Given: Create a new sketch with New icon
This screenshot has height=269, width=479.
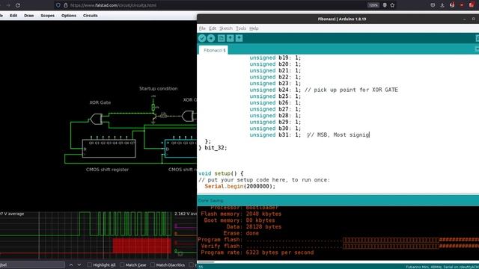Looking at the screenshot, I should [x=222, y=38].
